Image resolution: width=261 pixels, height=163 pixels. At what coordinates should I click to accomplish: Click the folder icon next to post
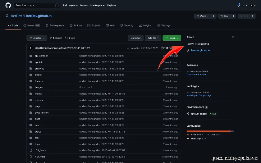31,119
